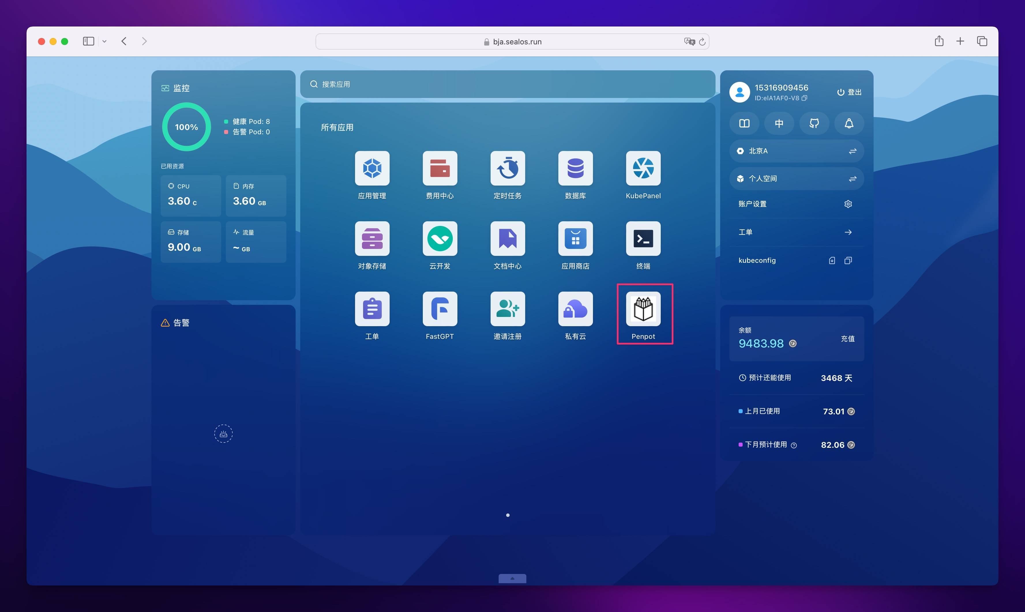This screenshot has height=612, width=1025.
Task: Open the Penpot app icon
Action: pyautogui.click(x=643, y=309)
